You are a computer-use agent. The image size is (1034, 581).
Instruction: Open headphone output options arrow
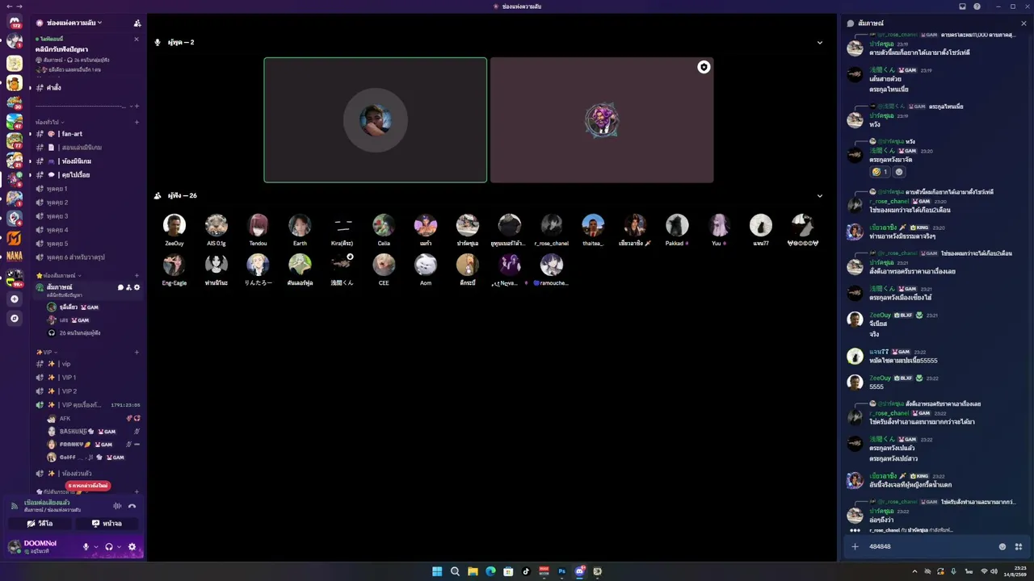119,547
